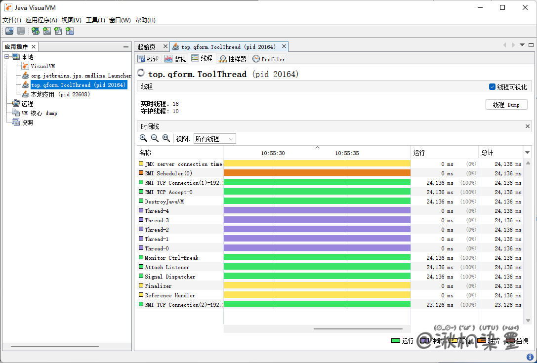Close the 时间线 timeline section

coord(527,126)
